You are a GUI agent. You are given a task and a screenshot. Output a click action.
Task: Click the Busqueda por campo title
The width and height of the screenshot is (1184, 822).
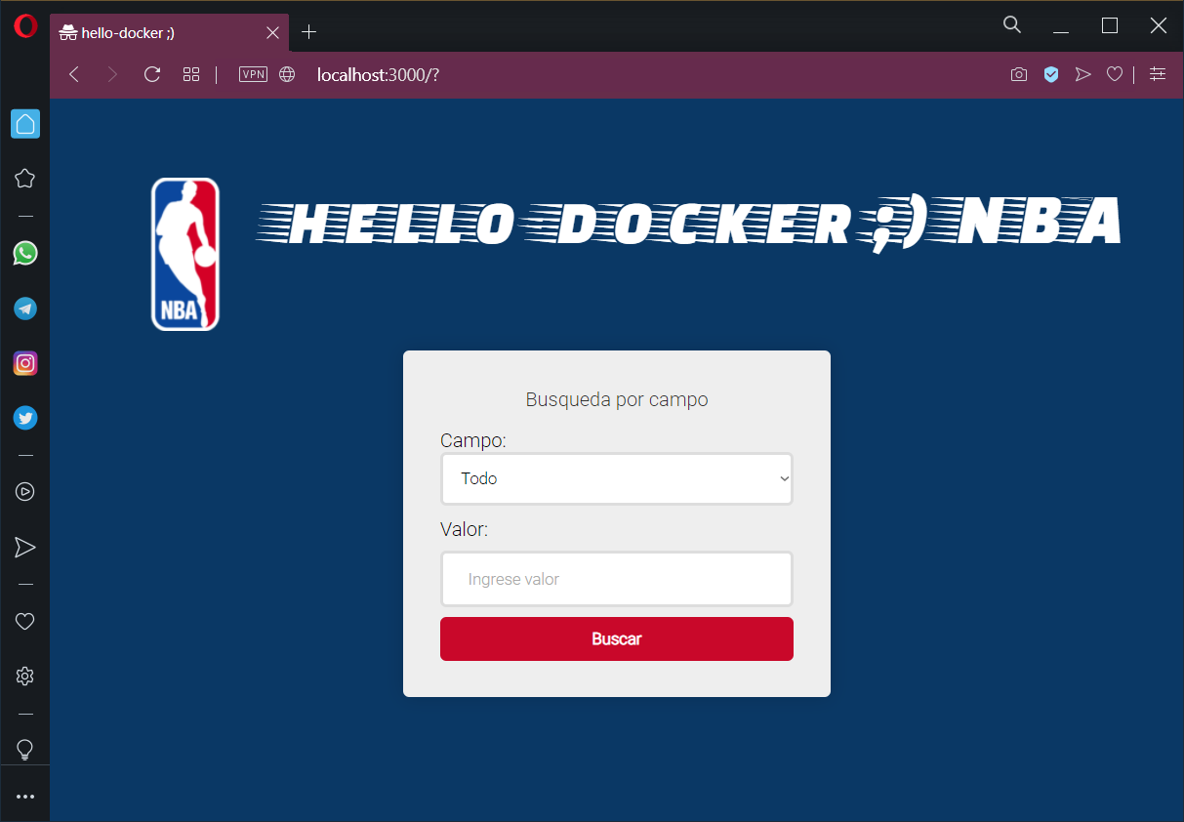[x=617, y=399]
